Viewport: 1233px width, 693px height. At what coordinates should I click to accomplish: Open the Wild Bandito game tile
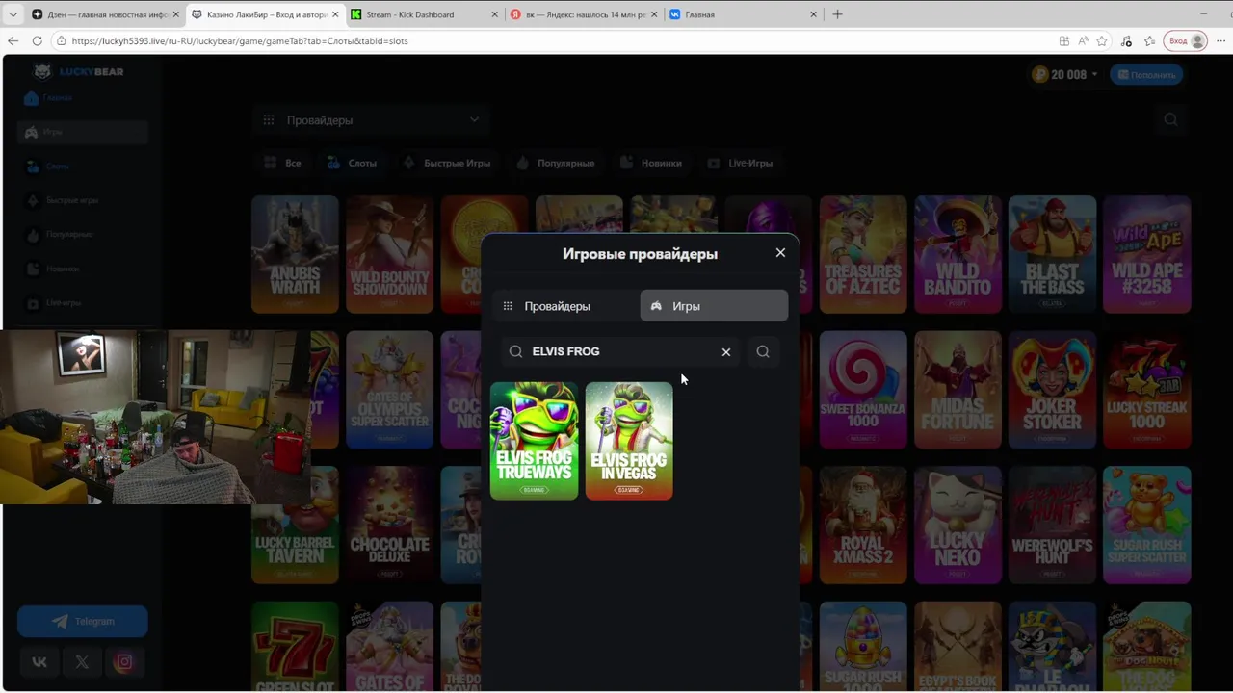(x=958, y=254)
